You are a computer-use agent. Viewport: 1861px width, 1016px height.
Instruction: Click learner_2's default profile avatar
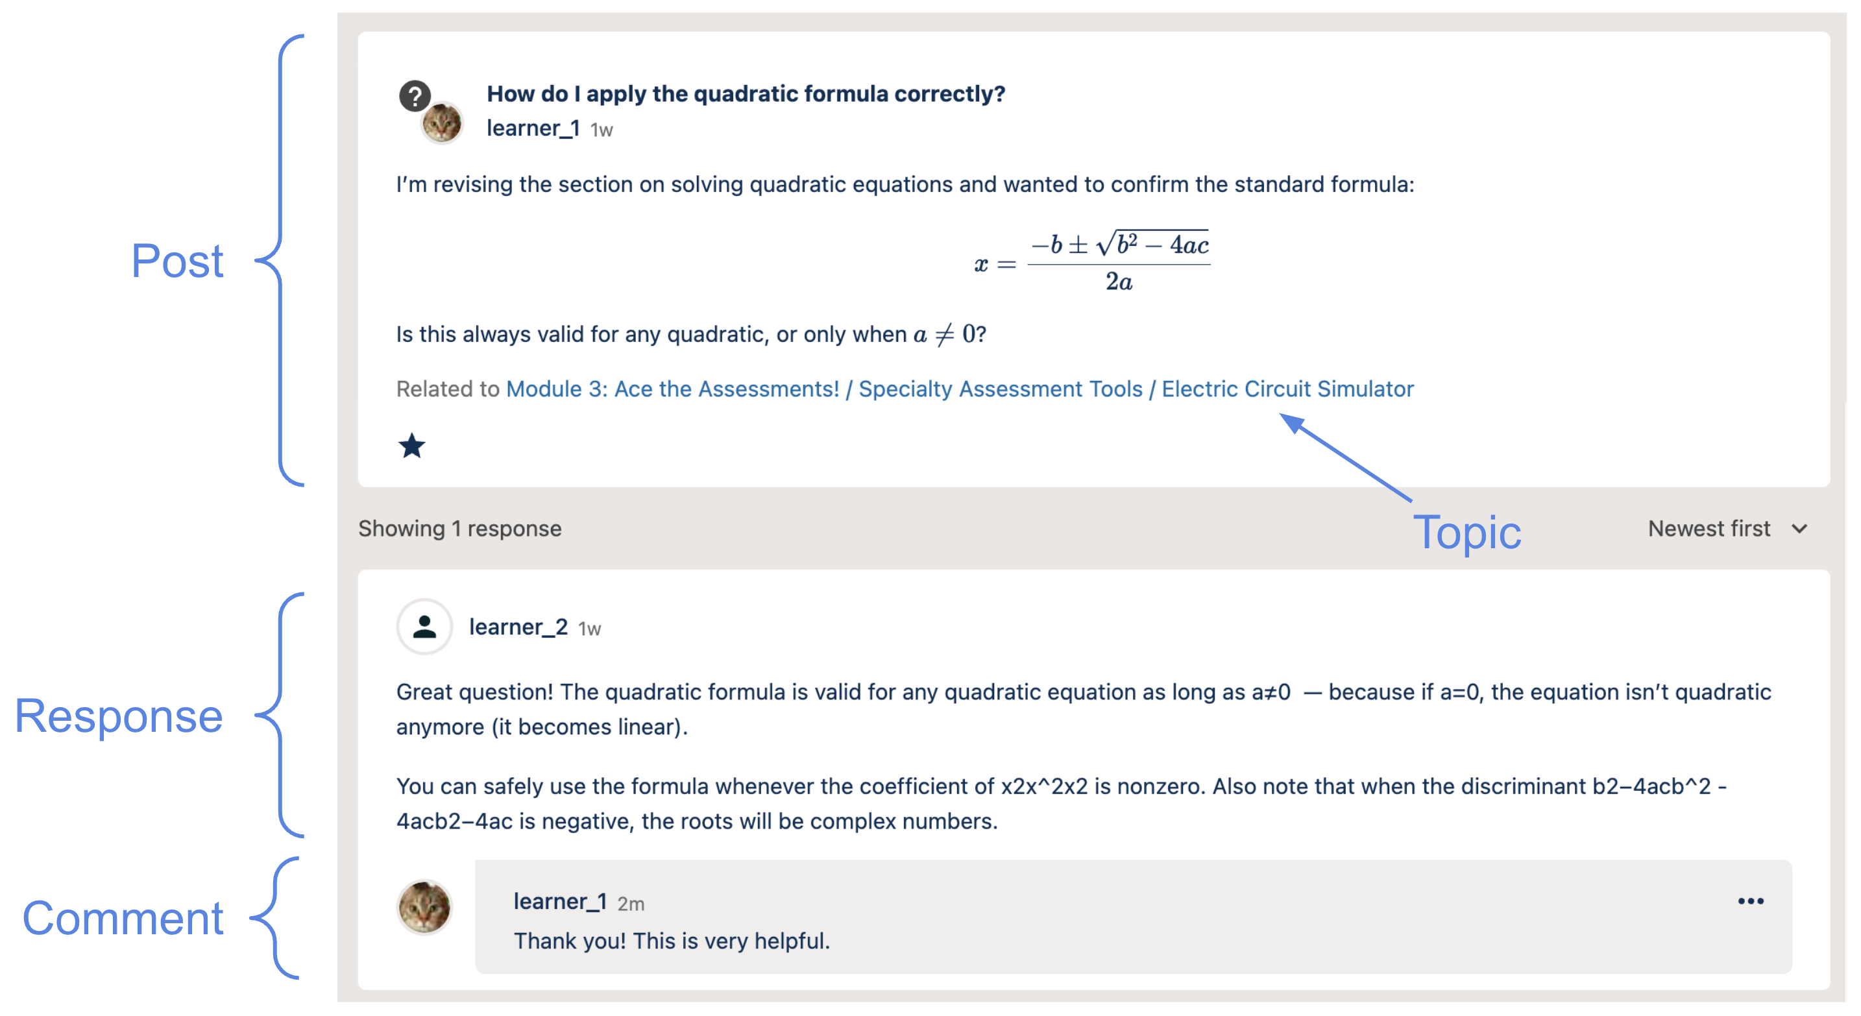coord(424,626)
